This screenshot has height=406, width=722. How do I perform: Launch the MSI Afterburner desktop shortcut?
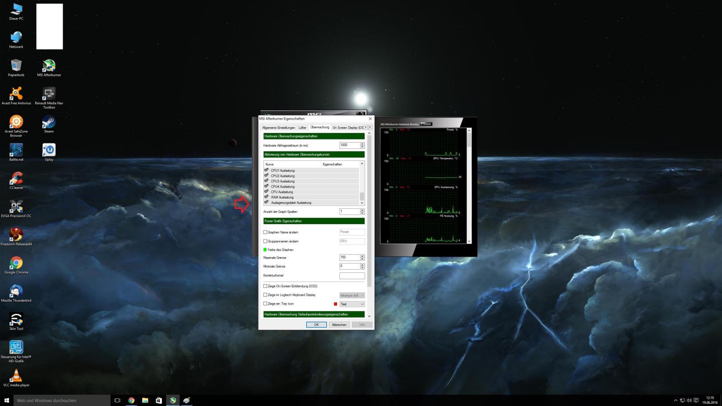[x=49, y=68]
